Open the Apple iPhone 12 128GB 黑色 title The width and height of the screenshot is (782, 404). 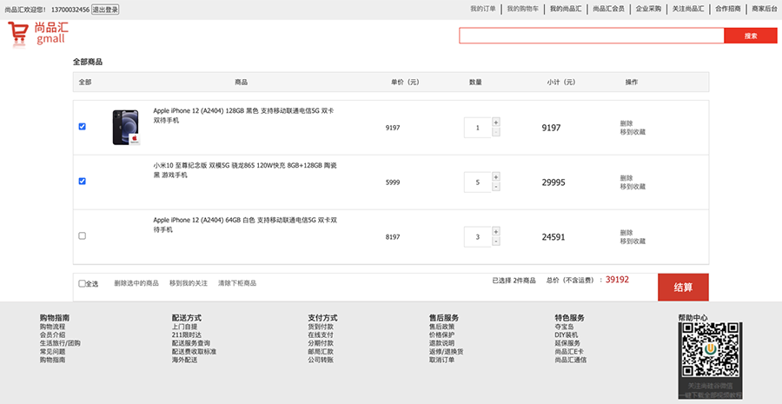tap(243, 116)
